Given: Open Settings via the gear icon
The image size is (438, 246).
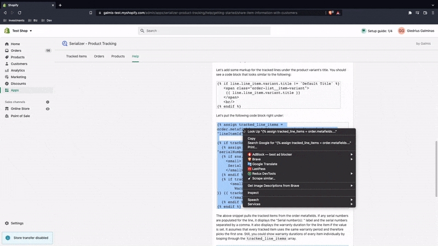Looking at the screenshot, I should coord(7,223).
